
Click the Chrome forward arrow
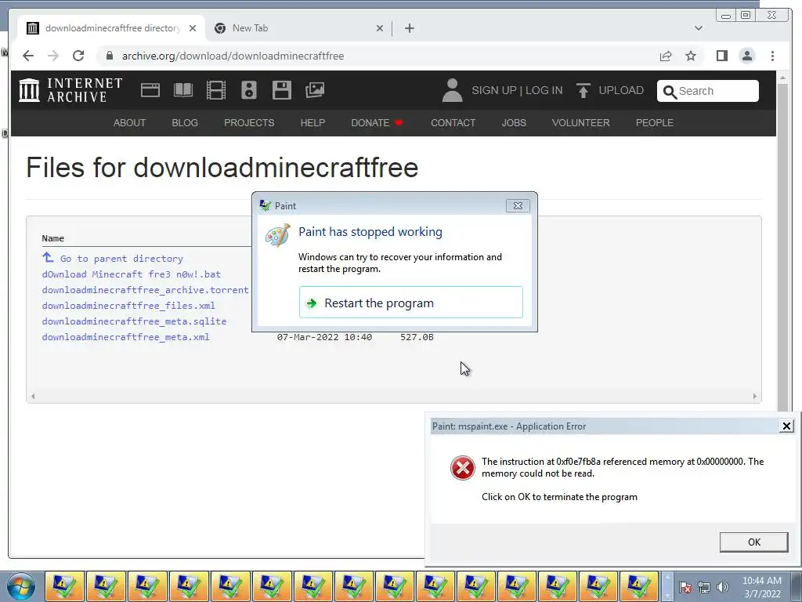pos(53,56)
